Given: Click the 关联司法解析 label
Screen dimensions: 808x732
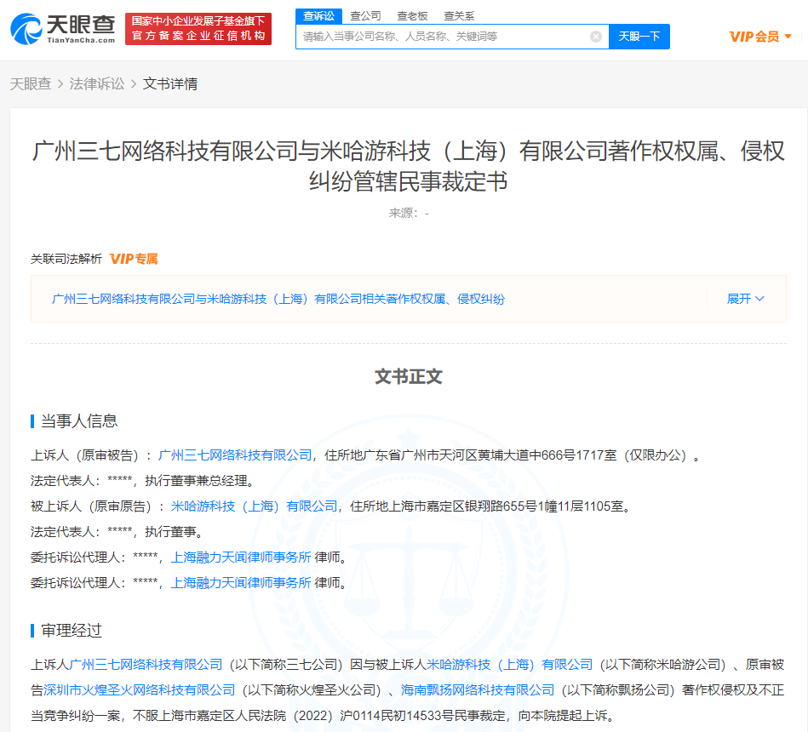Looking at the screenshot, I should tap(66, 259).
